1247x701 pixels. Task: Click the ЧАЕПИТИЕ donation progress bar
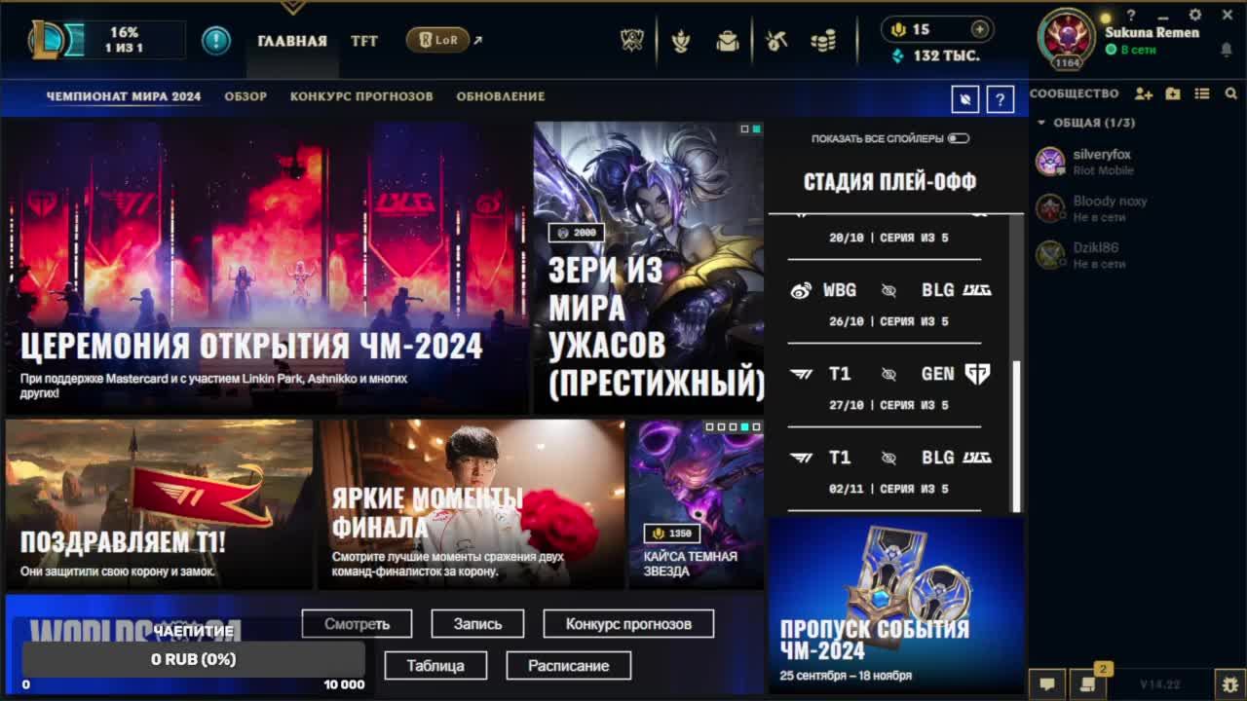(x=194, y=659)
